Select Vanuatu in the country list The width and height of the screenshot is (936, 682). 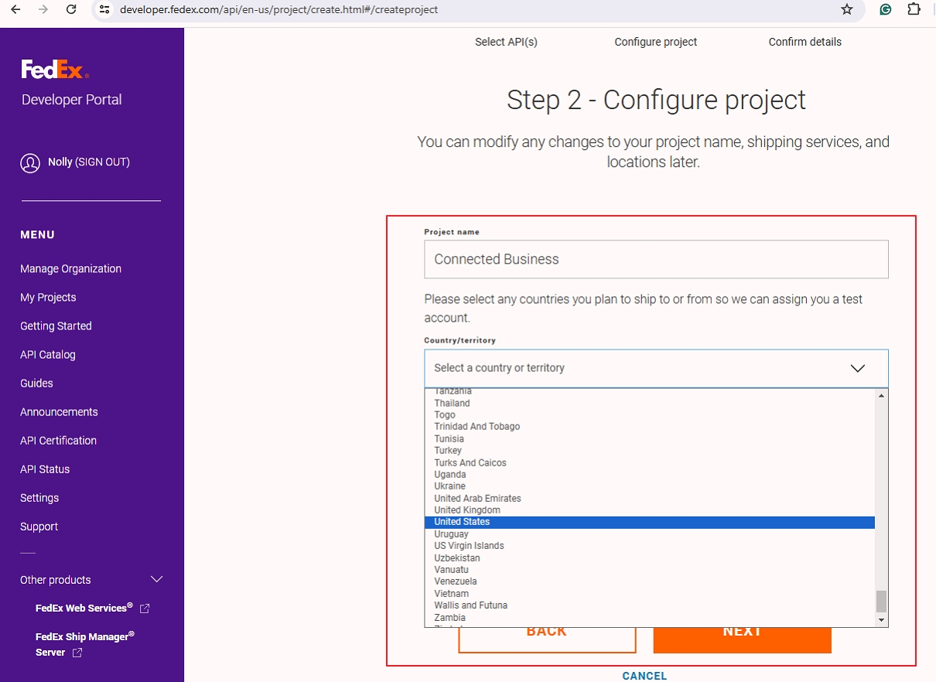[650, 570]
